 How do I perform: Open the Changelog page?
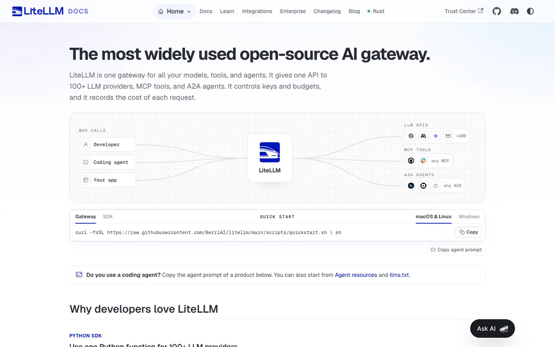(327, 11)
